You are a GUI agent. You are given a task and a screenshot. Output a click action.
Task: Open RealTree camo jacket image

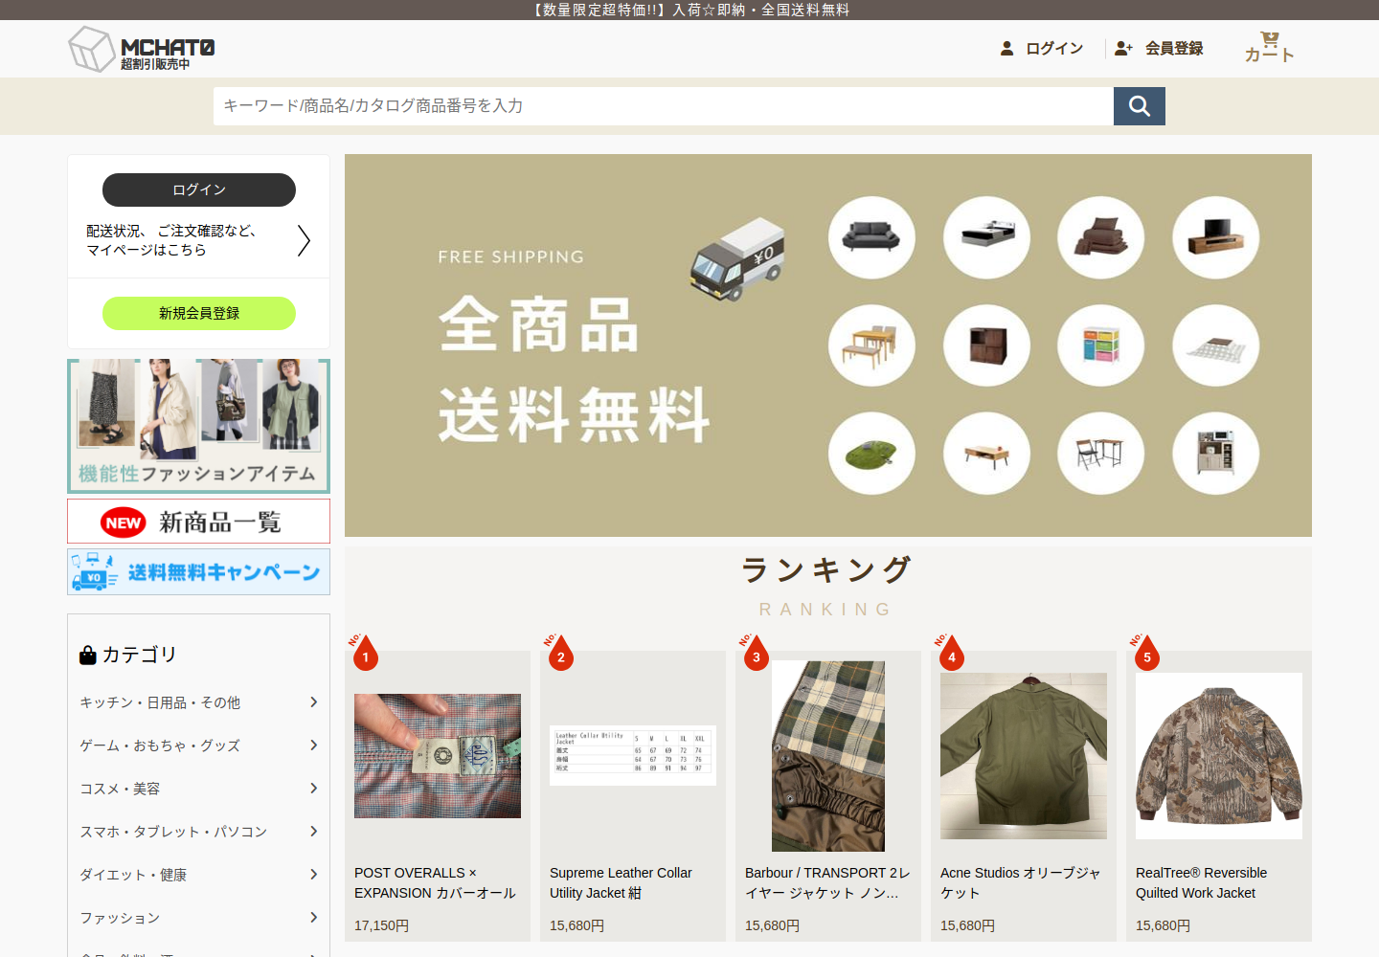pos(1219,756)
